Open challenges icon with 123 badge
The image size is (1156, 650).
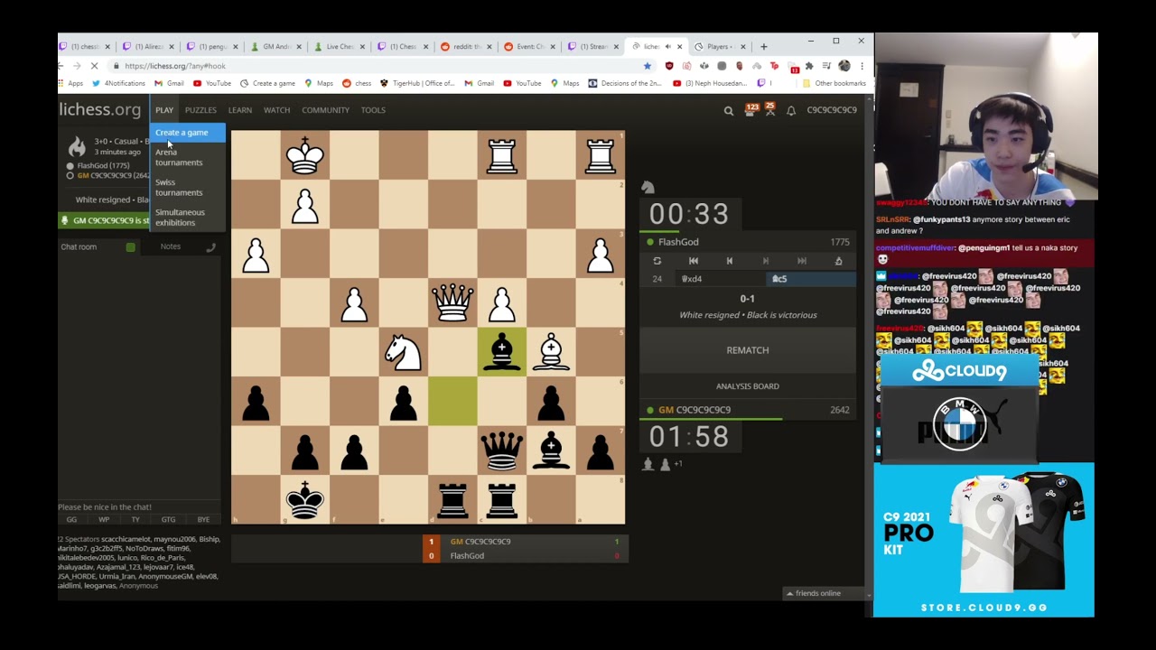click(750, 109)
